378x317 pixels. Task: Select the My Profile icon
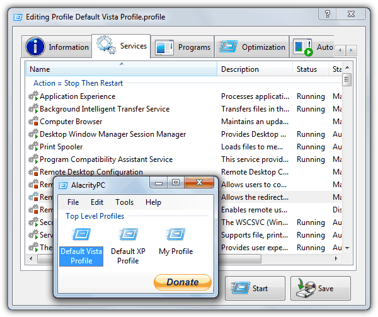[176, 235]
